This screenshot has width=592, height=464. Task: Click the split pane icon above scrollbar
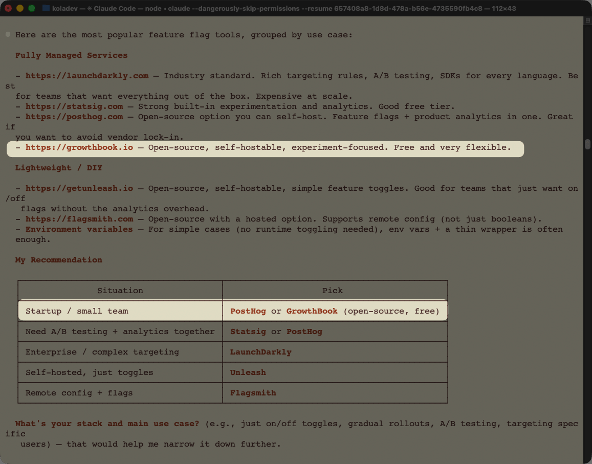tap(587, 21)
